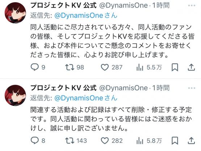Share the first tweet

point(191,67)
